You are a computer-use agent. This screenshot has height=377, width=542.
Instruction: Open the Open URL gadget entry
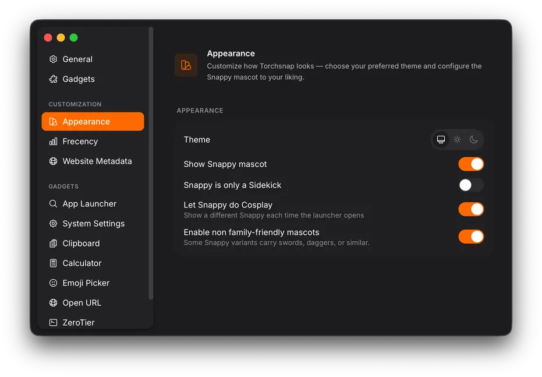click(x=93, y=302)
